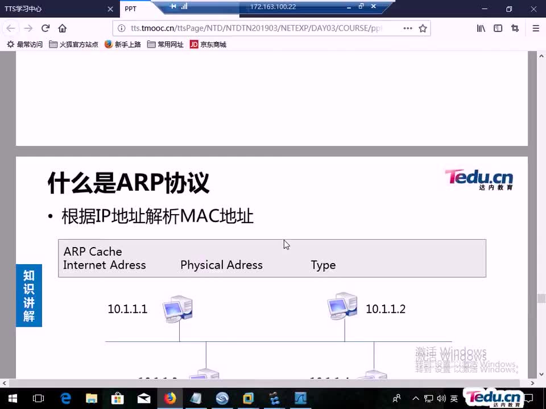This screenshot has width=546, height=409.
Task: Click the computer icon labeled 10.1.1.1
Action: (x=177, y=309)
